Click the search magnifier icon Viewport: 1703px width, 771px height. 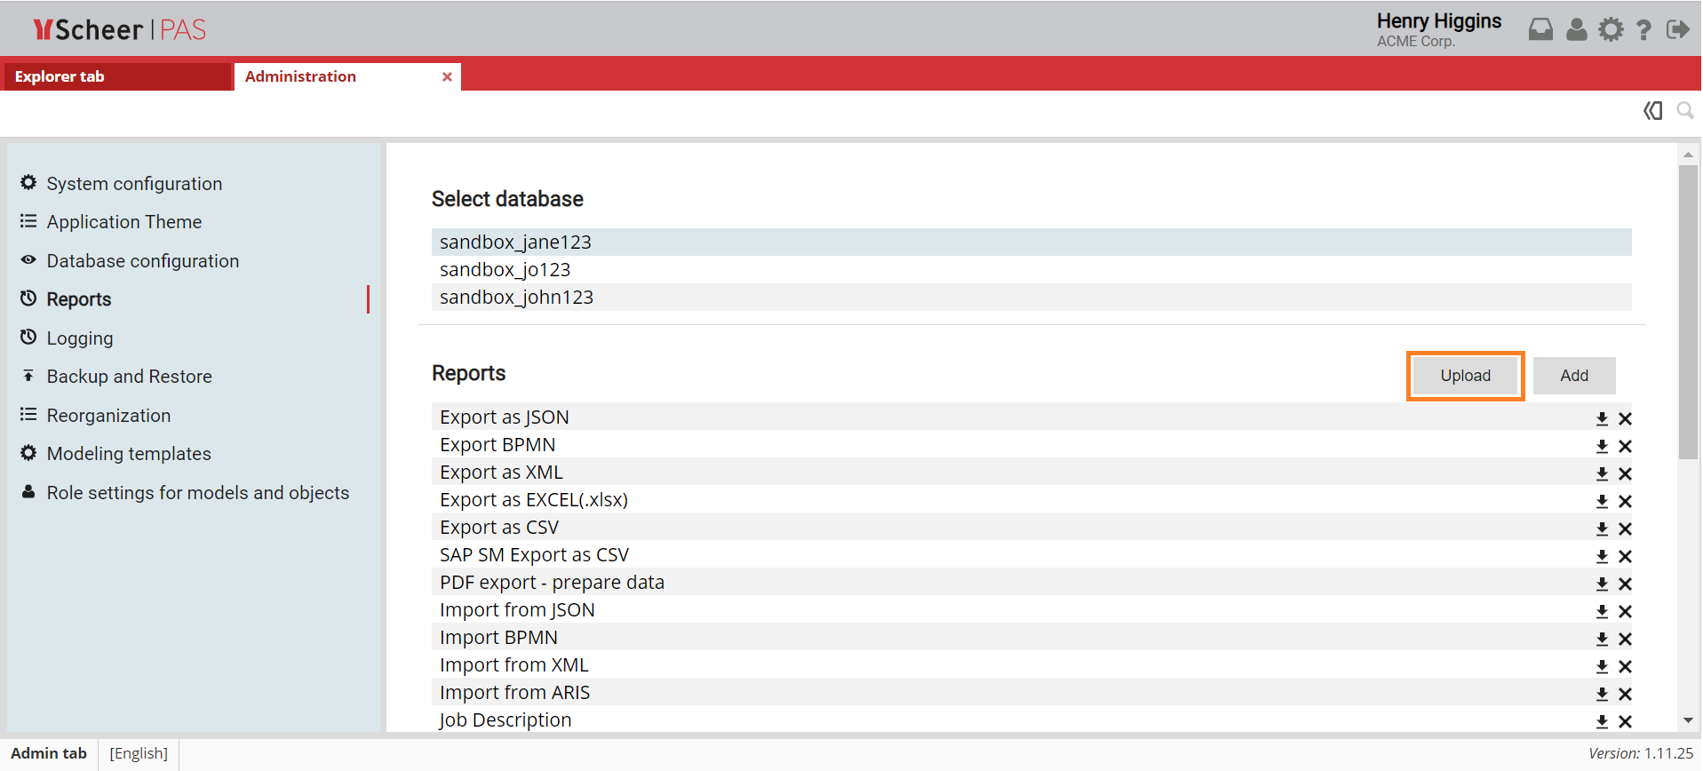click(1684, 111)
